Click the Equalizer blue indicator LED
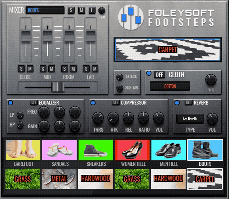This screenshot has width=229, height=199. coord(10,103)
